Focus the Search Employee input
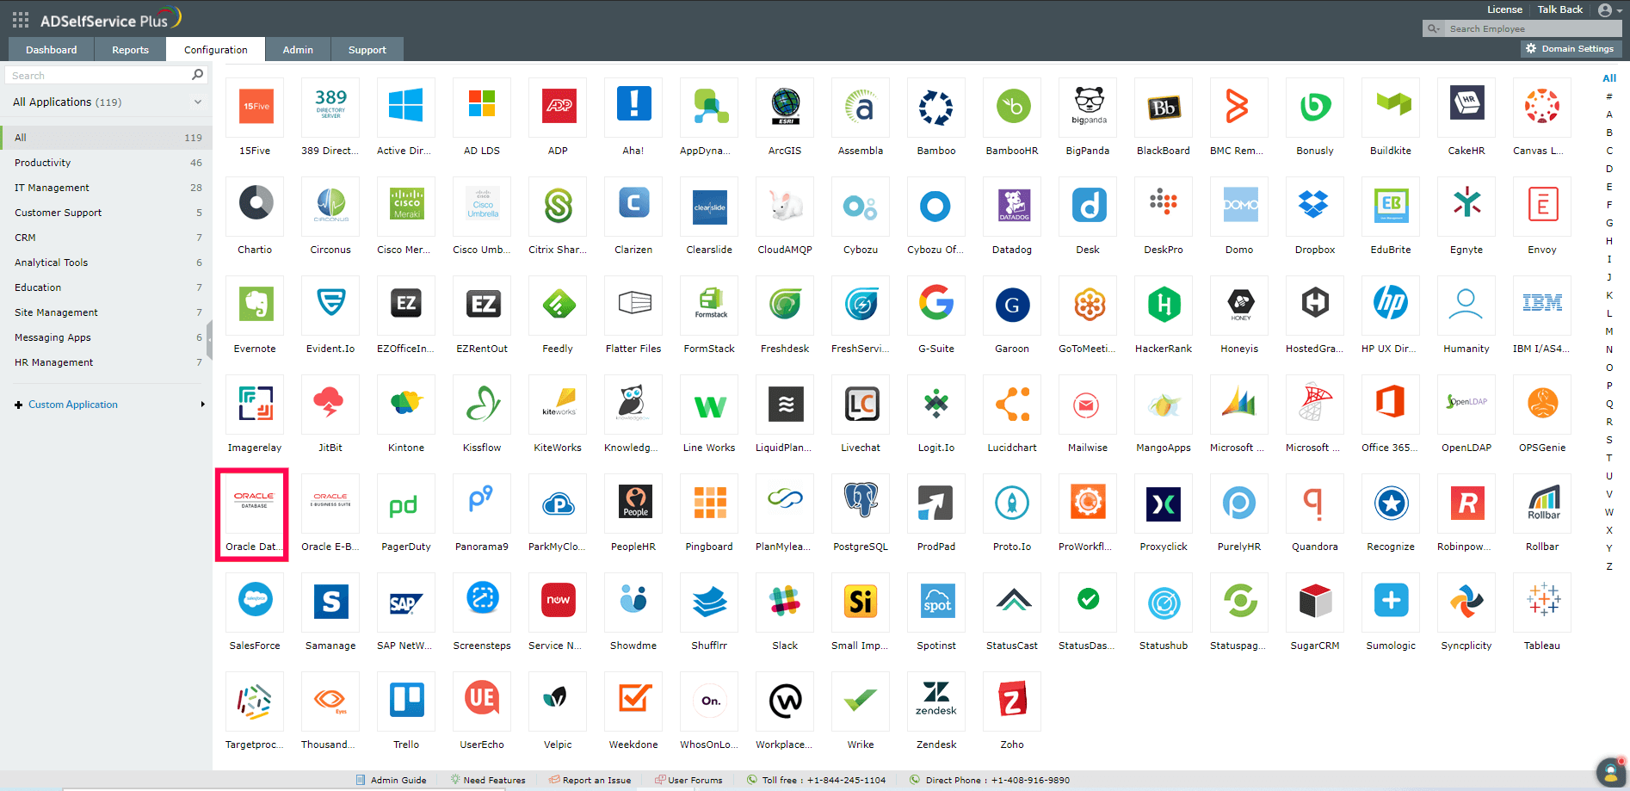The height and width of the screenshot is (791, 1630). 1533,28
